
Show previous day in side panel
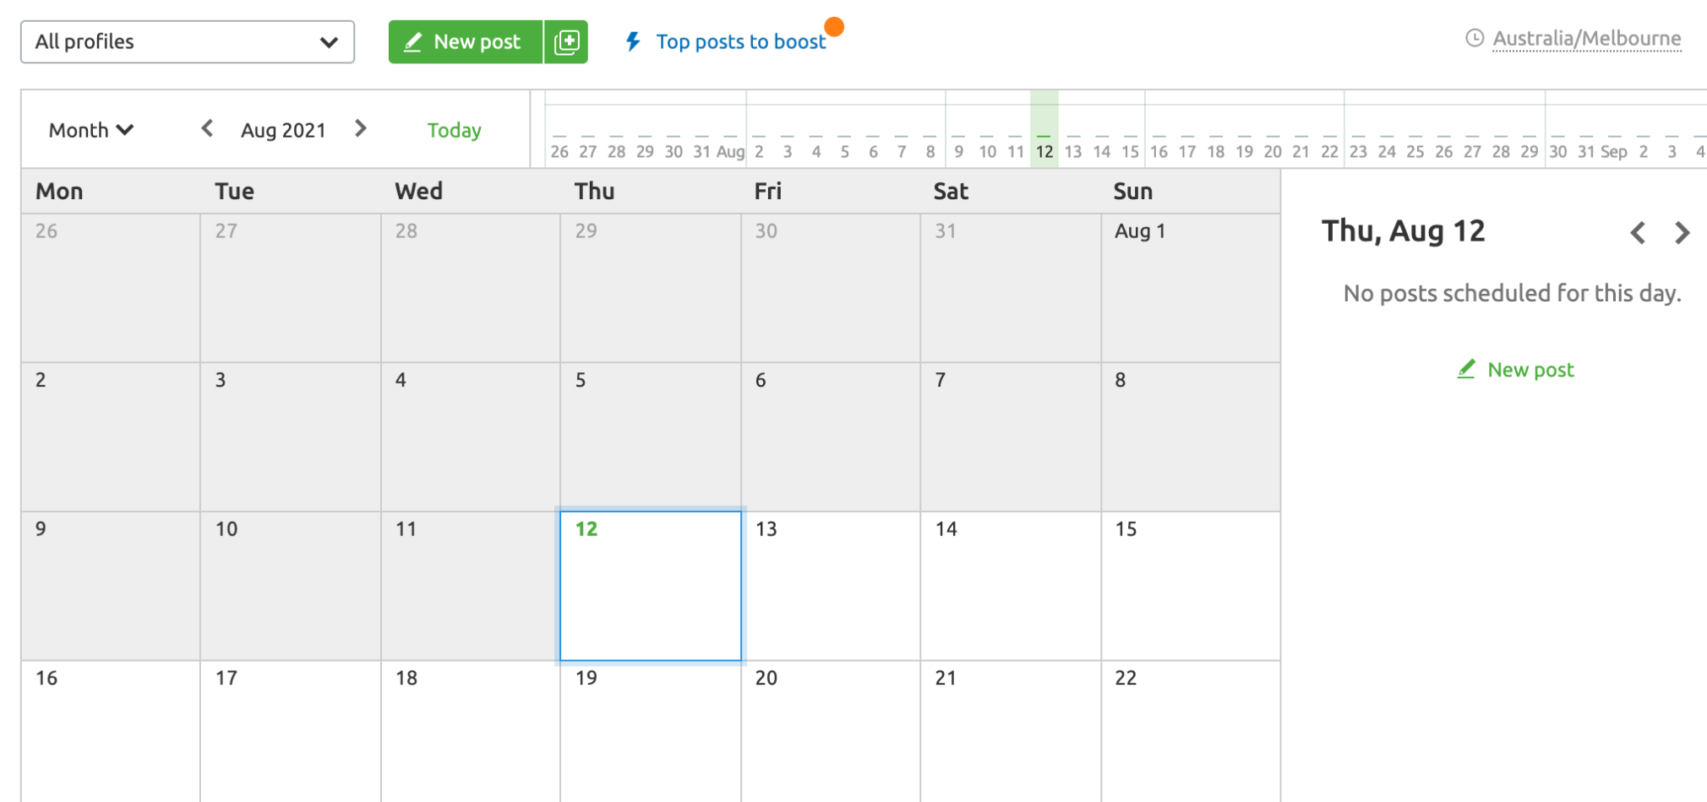[1638, 233]
